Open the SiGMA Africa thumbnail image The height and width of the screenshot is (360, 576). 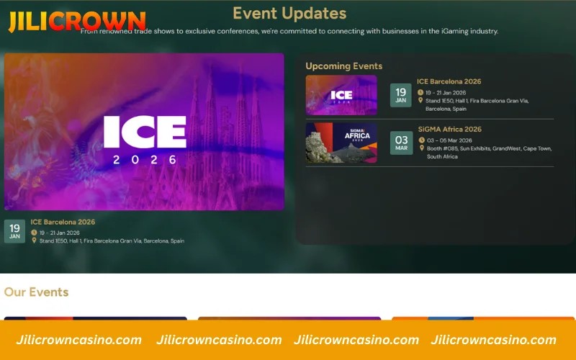click(x=341, y=143)
